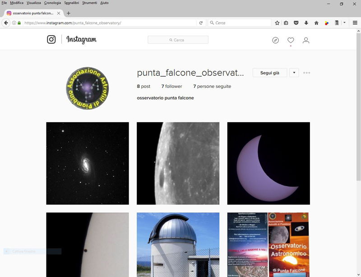This screenshot has width=361, height=277.
Task: Expand the suggested accounts dropdown arrow
Action: [294, 73]
